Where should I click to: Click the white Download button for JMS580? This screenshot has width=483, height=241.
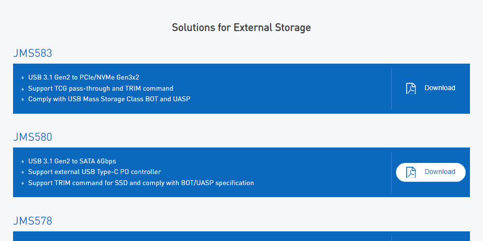click(431, 172)
